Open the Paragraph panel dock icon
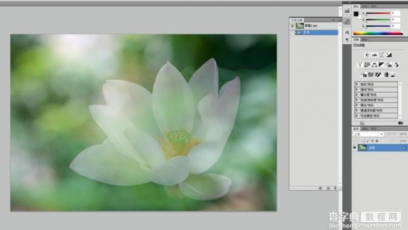This screenshot has height=230, width=408. point(347,40)
